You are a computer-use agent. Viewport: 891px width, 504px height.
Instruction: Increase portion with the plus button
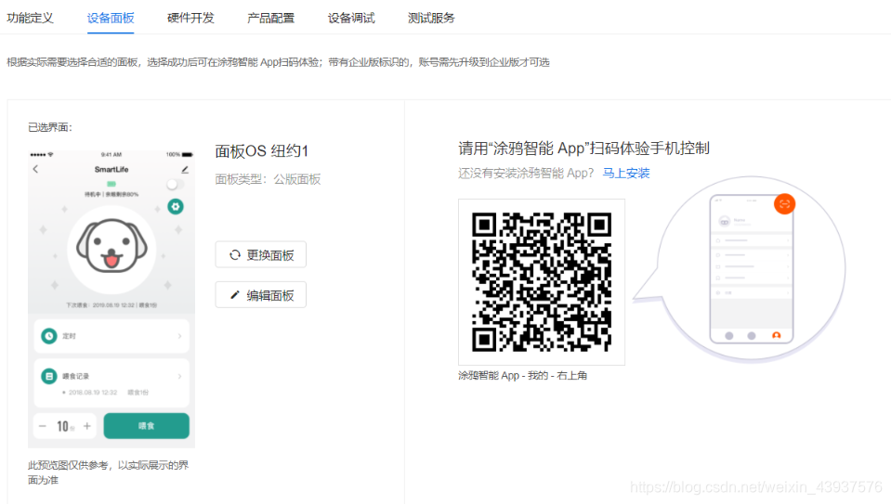coord(87,426)
